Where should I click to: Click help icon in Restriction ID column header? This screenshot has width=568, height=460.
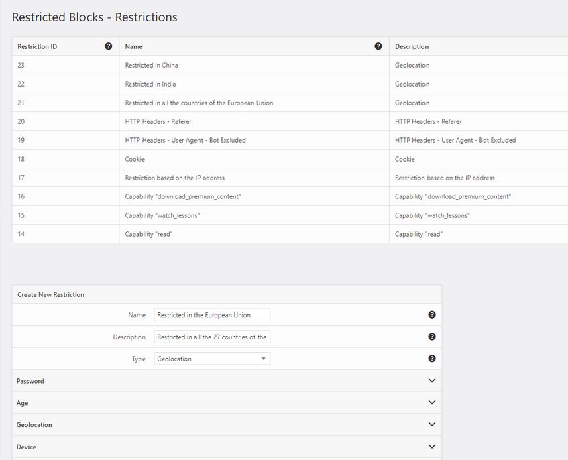109,46
